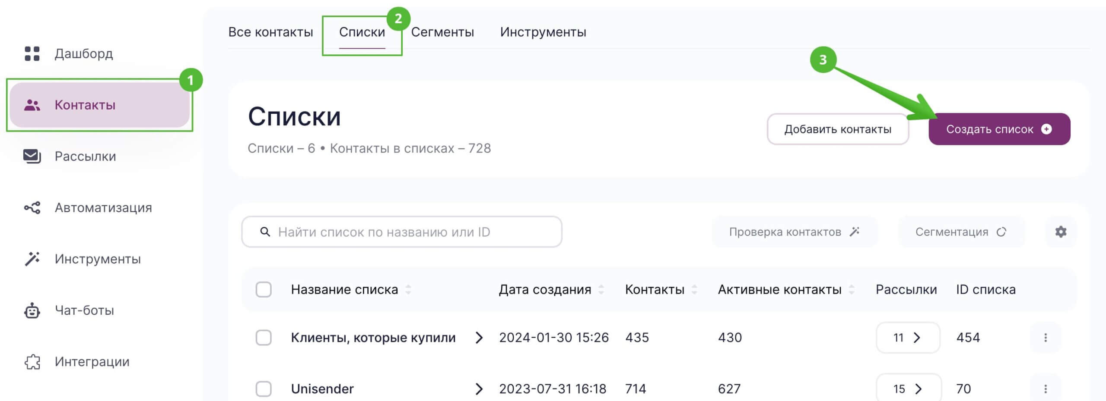Open Чат-боты sidebar section
Screen dimensions: 1106x401
pos(84,310)
